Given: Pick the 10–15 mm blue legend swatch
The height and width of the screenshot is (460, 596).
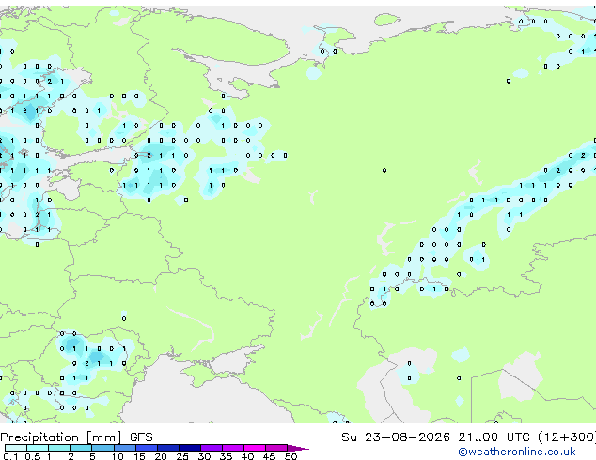Looking at the screenshot, I should tap(125, 448).
